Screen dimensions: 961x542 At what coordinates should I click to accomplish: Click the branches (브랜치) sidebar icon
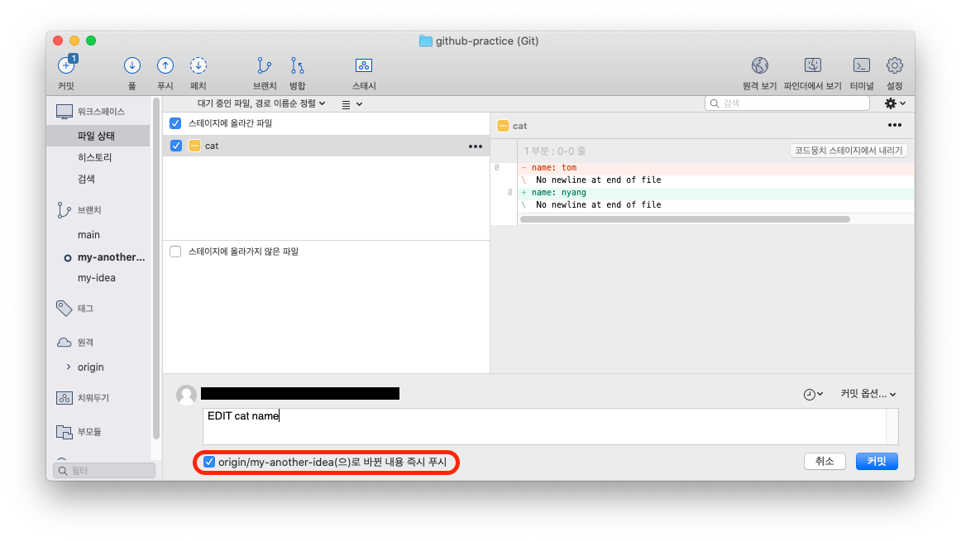(x=64, y=210)
